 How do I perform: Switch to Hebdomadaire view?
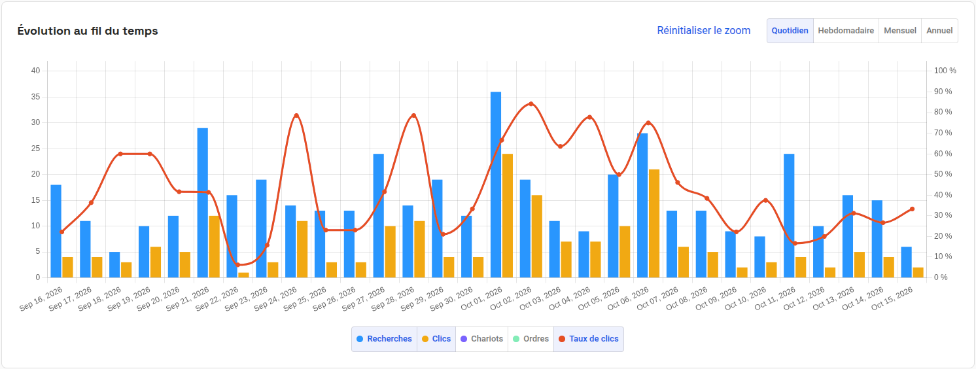(x=846, y=31)
